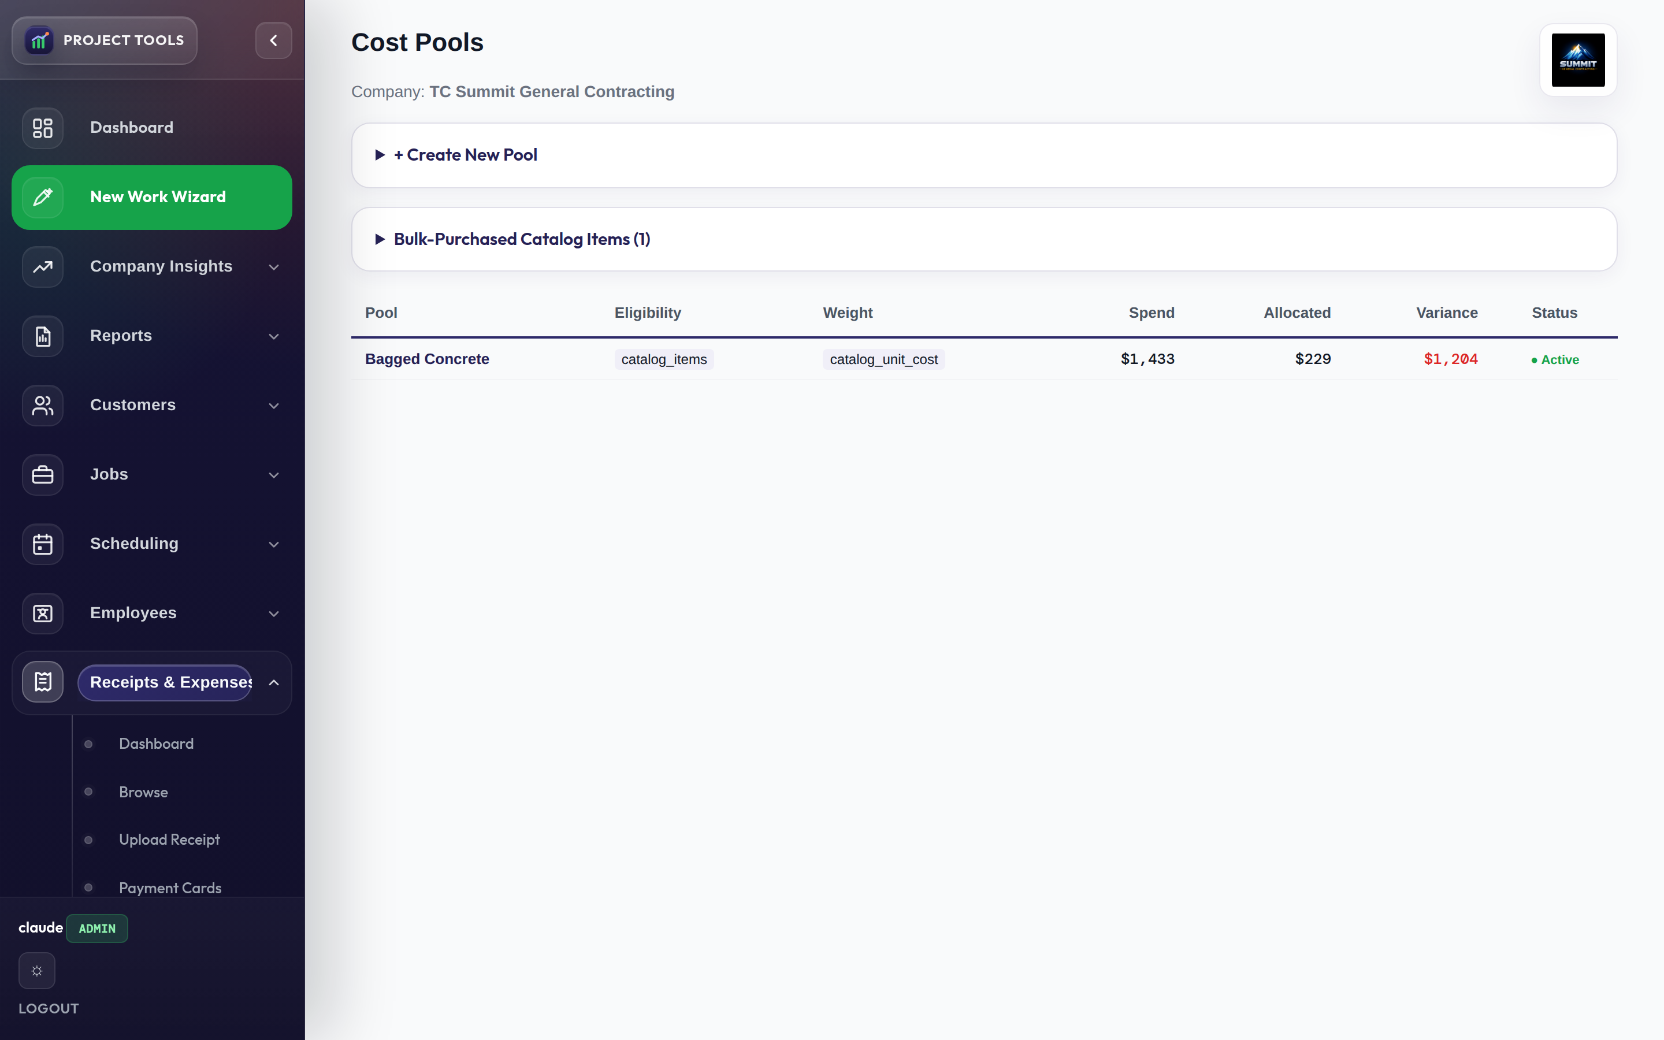This screenshot has height=1040, width=1664.
Task: Click the Project Tools logo icon
Action: click(39, 40)
